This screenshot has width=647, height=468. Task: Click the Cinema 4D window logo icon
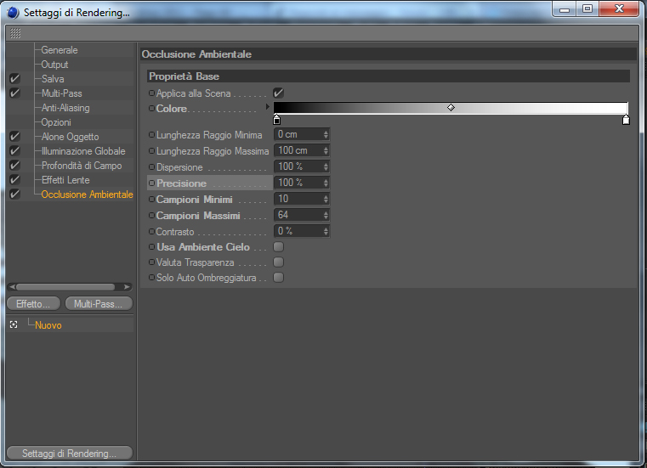13,13
